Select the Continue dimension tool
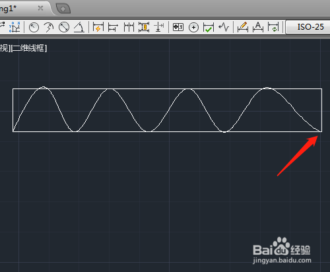The image size is (330, 272). click(129, 27)
